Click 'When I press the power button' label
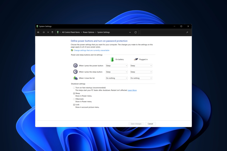Image resolution: width=227 pixels, height=151 pixels. [x=91, y=66]
